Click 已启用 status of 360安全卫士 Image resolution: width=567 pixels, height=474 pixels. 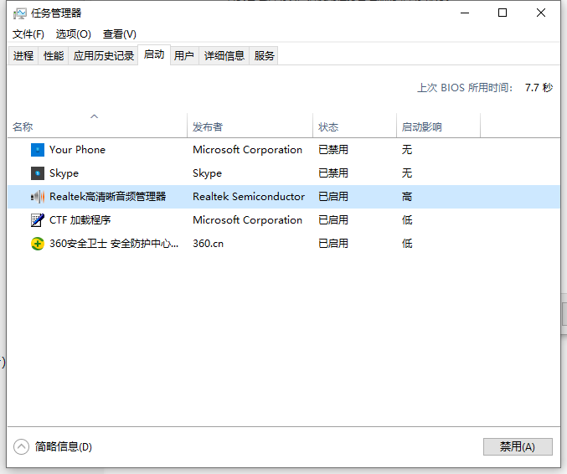[x=333, y=244]
